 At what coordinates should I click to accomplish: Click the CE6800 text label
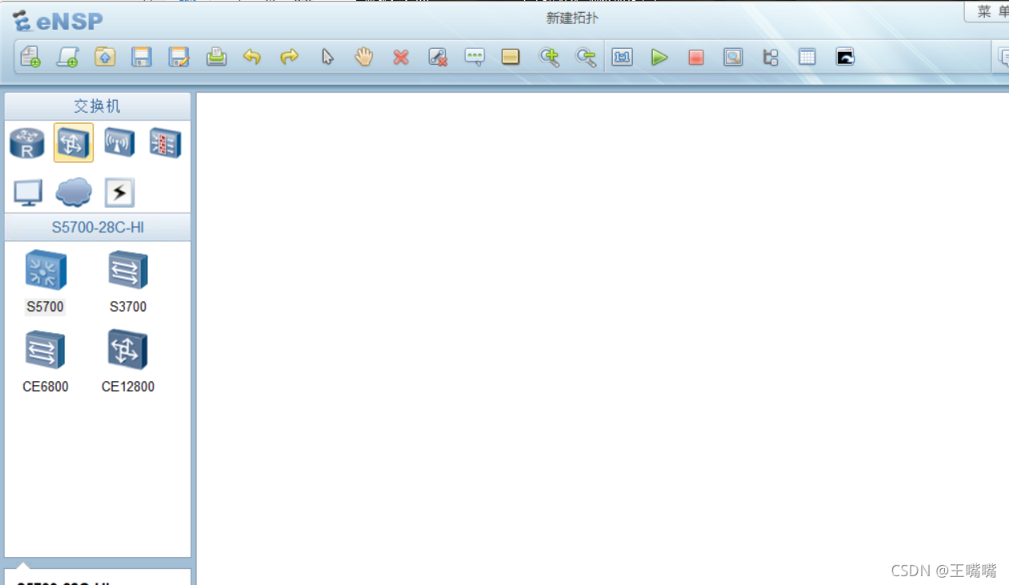pyautogui.click(x=46, y=387)
